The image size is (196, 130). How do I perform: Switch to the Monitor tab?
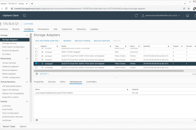(x=16, y=29)
